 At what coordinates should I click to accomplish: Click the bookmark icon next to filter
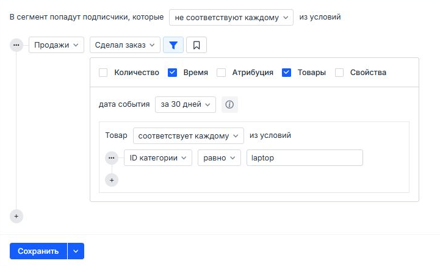point(197,45)
